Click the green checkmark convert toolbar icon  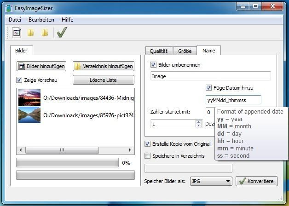pyautogui.click(x=62, y=32)
